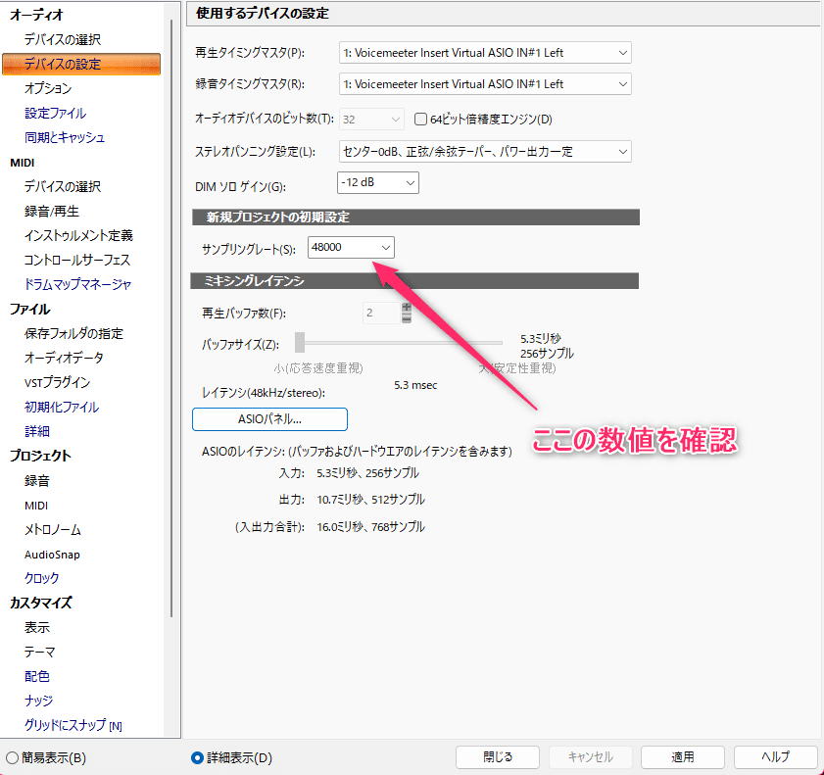Open 録音タイミングマスタ dropdown
The height and width of the screenshot is (775, 824).
pyautogui.click(x=485, y=84)
